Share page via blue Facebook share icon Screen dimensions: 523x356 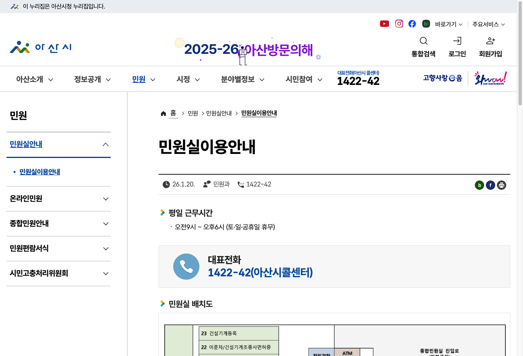click(x=490, y=185)
